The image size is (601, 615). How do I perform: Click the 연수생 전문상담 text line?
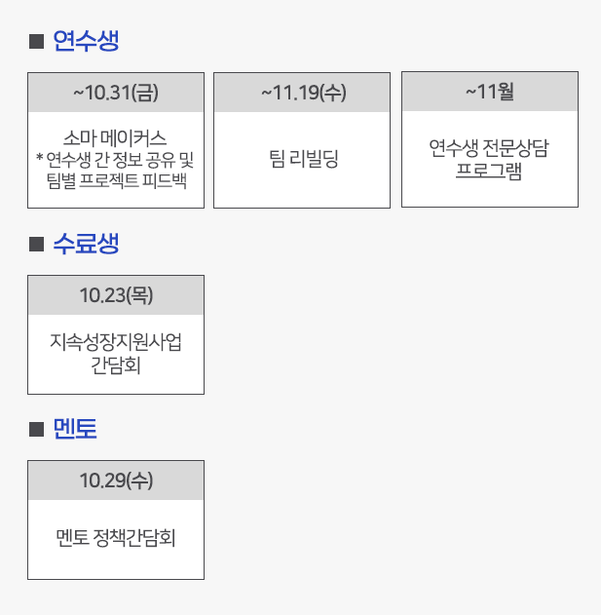pos(490,148)
